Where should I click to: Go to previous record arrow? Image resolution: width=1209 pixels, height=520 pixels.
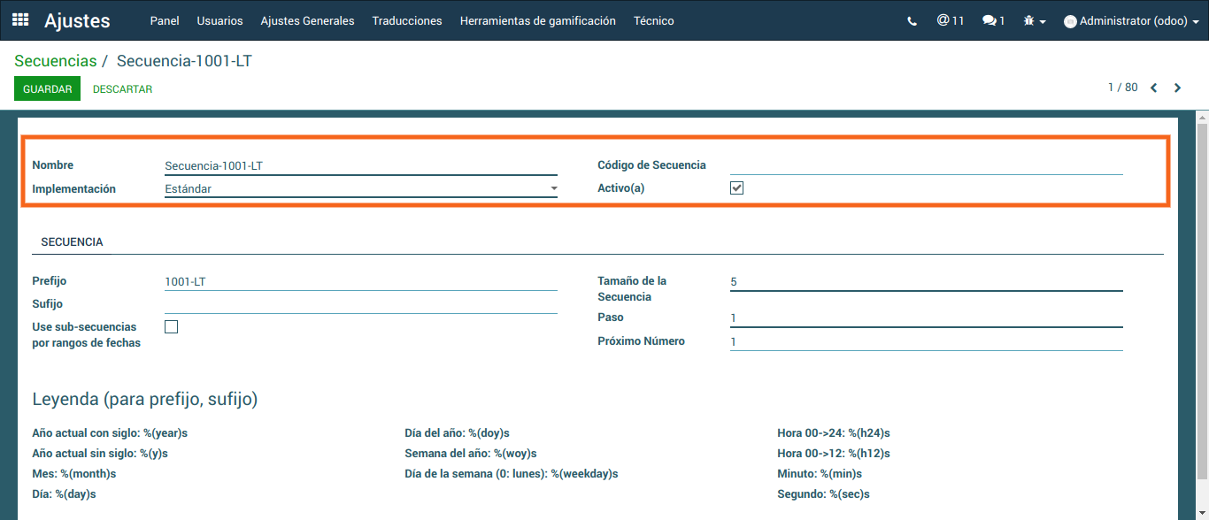(1154, 88)
